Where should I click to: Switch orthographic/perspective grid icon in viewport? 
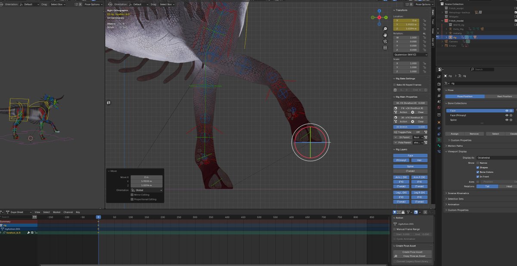point(385,48)
